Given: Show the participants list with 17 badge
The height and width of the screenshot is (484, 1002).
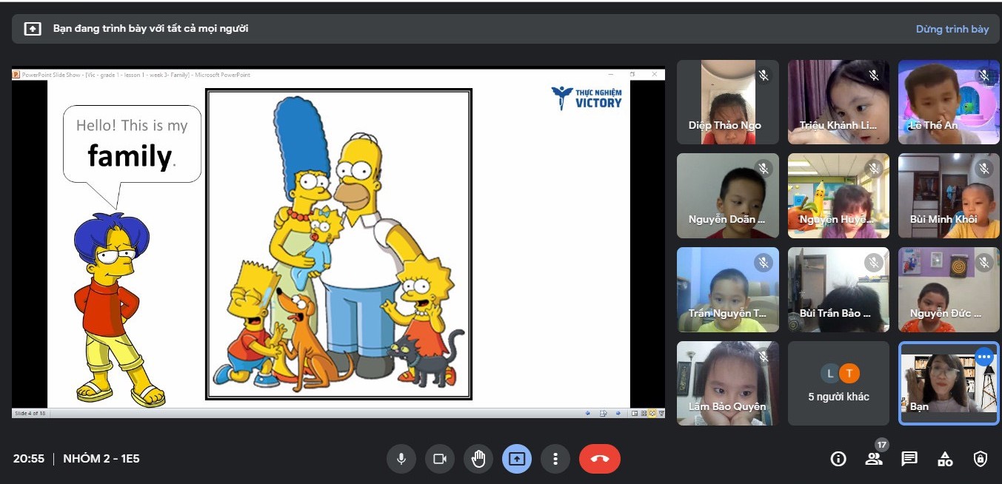Looking at the screenshot, I should coord(874,459).
